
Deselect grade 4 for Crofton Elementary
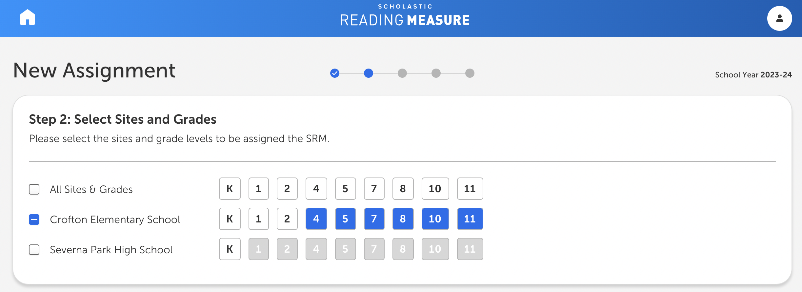click(316, 219)
